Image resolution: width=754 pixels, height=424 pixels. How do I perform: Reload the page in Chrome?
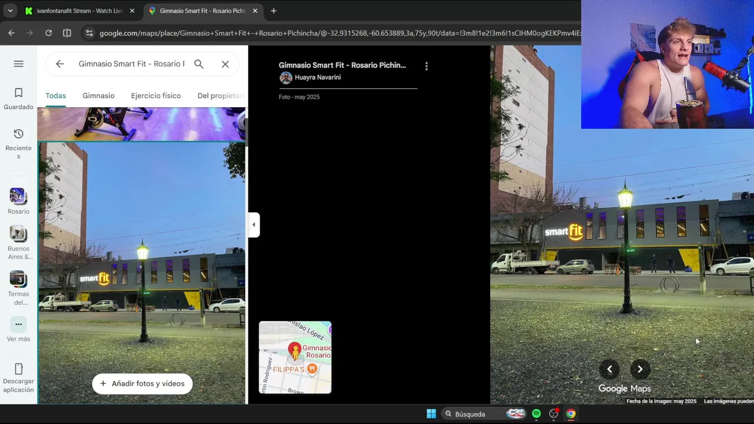point(48,33)
